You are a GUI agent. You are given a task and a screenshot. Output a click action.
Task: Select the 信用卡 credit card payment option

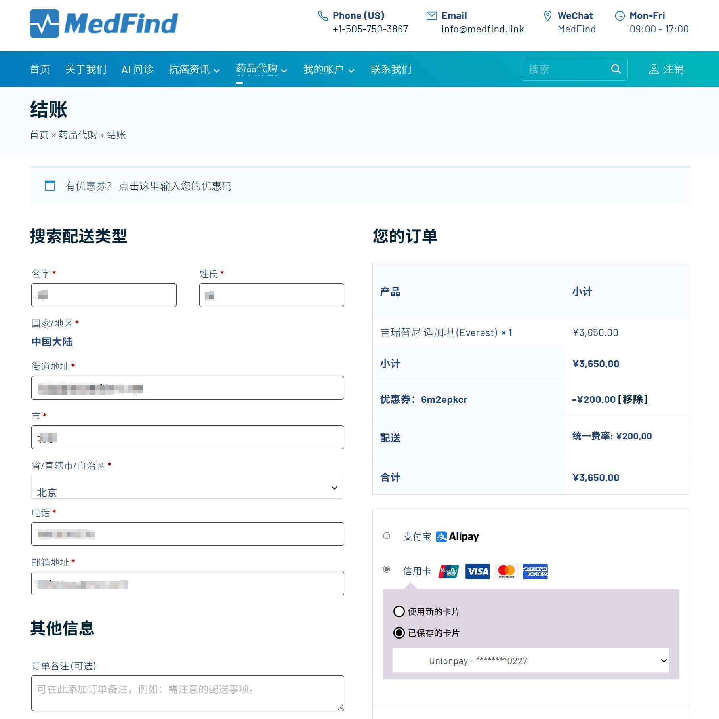click(387, 570)
